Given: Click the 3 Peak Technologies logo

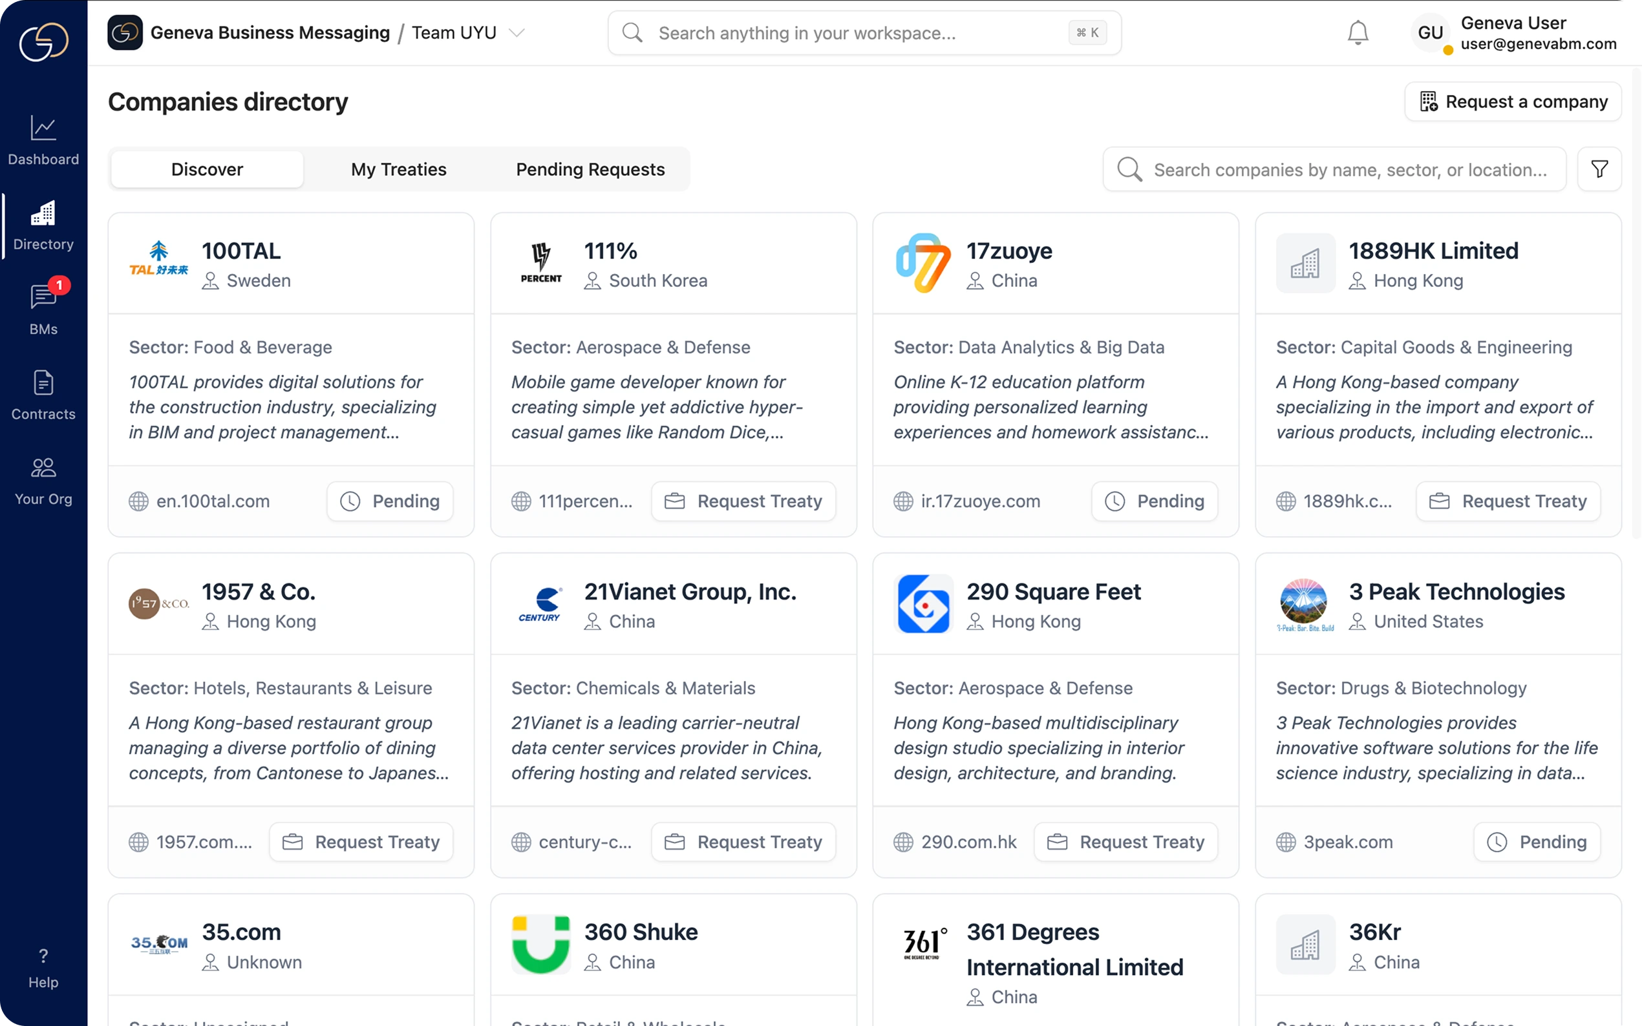Looking at the screenshot, I should (1305, 605).
